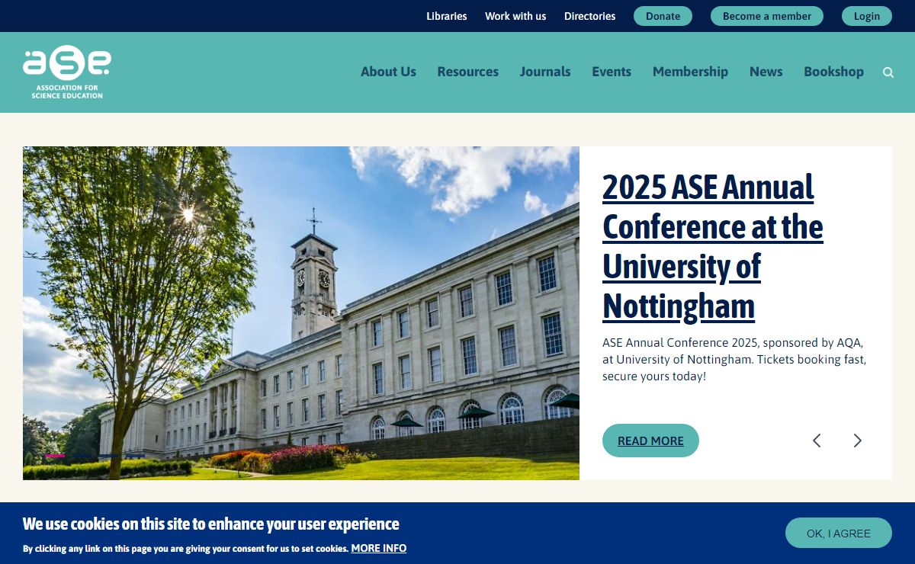The height and width of the screenshot is (564, 915).
Task: Open the site search magnifier icon
Action: tap(888, 72)
